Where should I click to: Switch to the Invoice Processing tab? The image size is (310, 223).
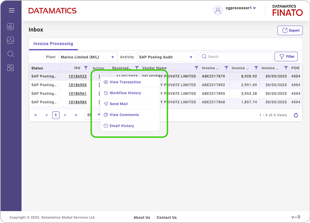53,44
